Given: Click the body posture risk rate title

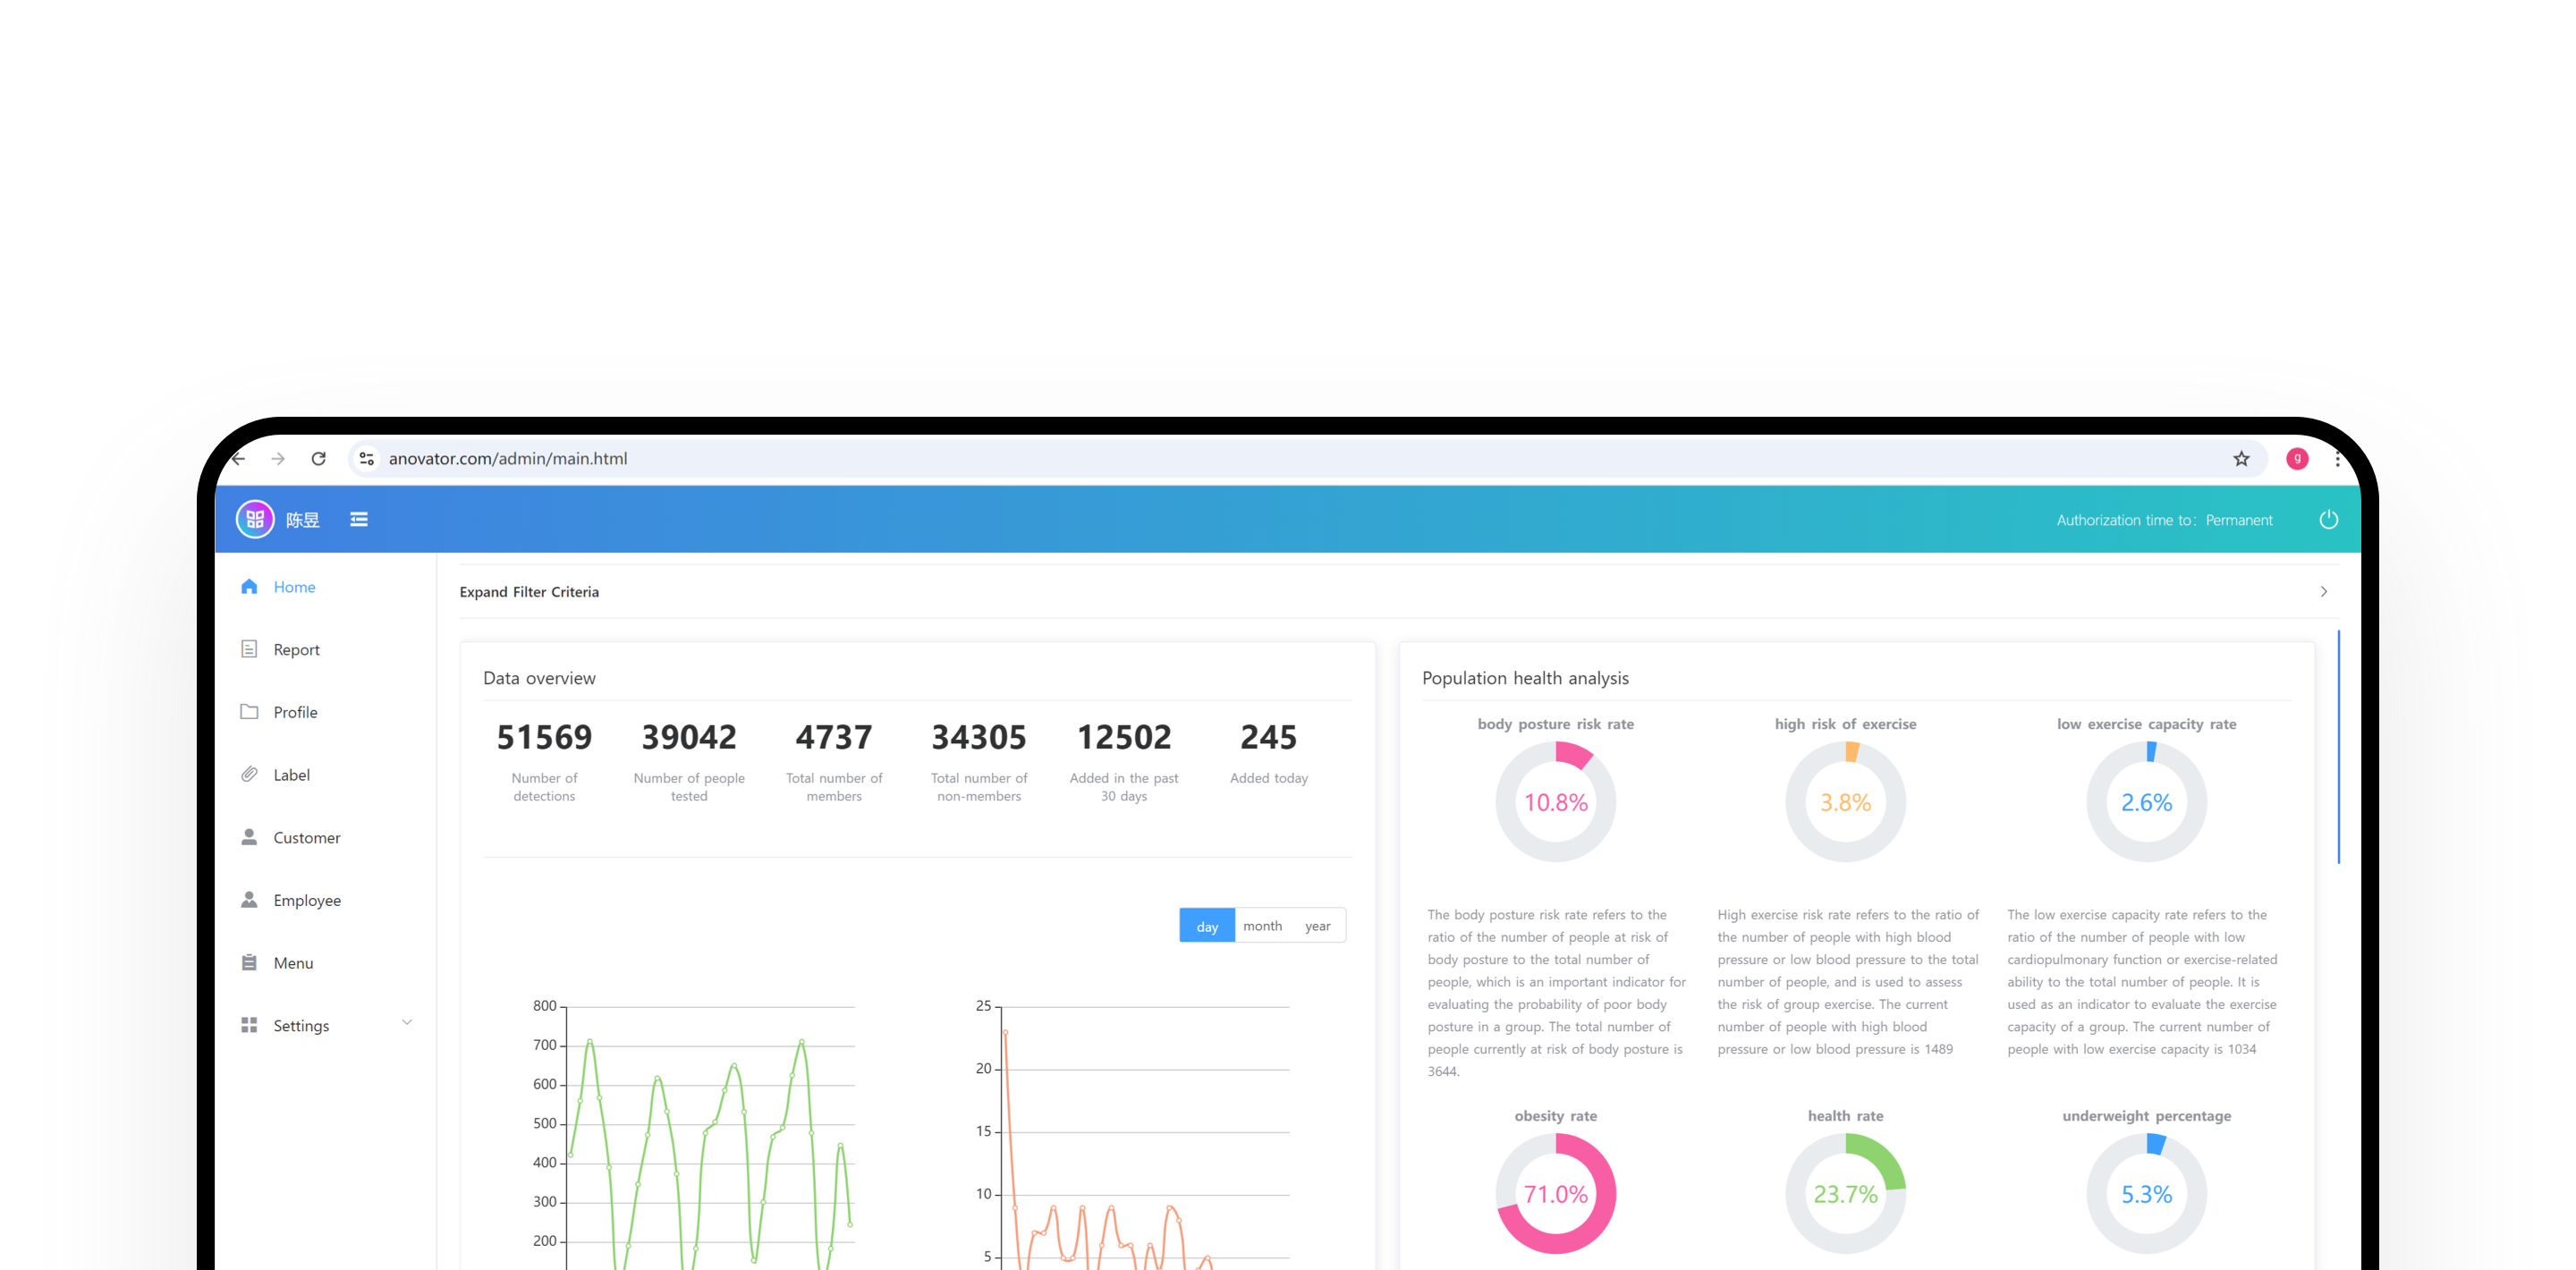Looking at the screenshot, I should [1555, 724].
